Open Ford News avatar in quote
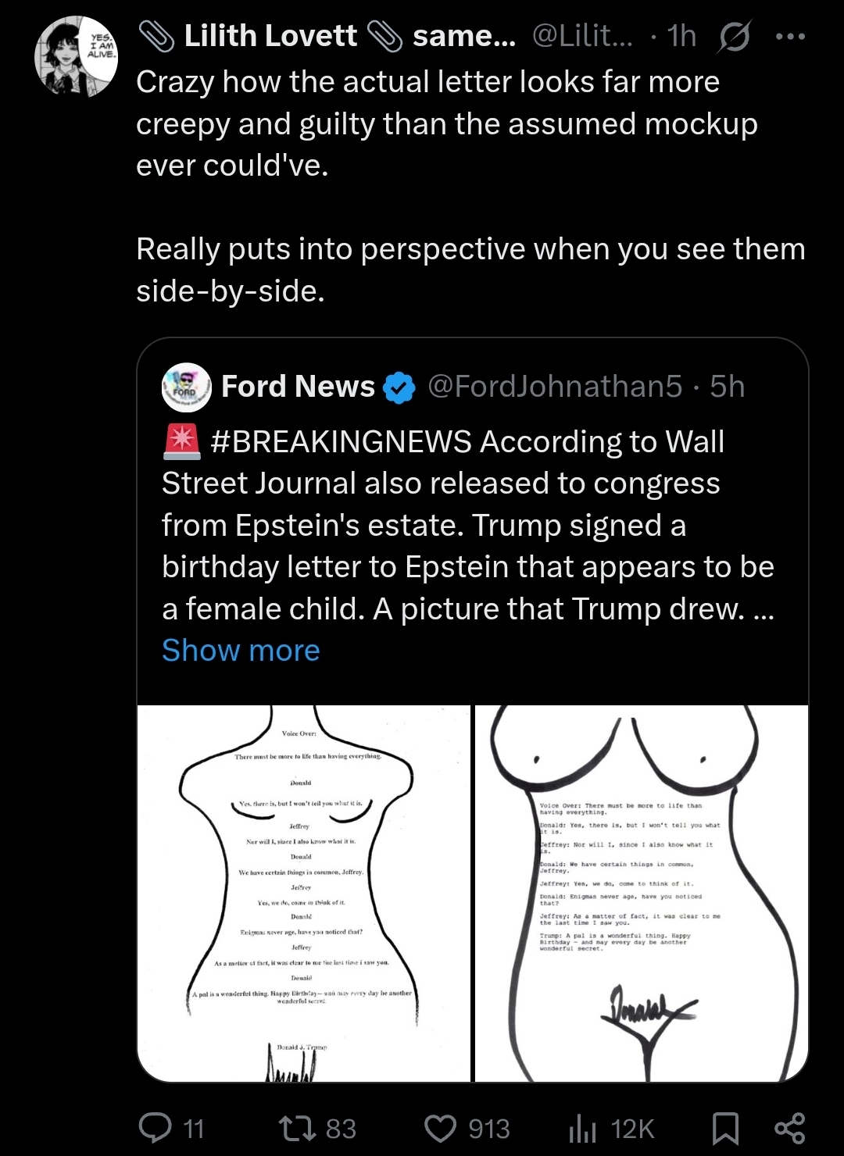This screenshot has height=1156, width=844. click(187, 387)
